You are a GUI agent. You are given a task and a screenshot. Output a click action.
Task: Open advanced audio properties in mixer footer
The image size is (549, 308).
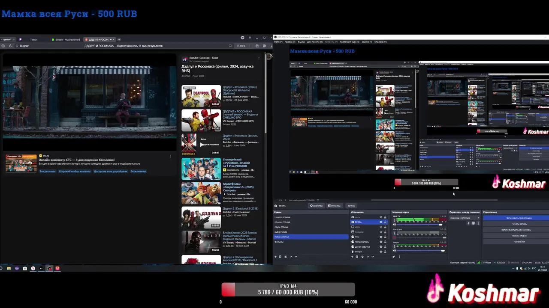[x=394, y=257]
